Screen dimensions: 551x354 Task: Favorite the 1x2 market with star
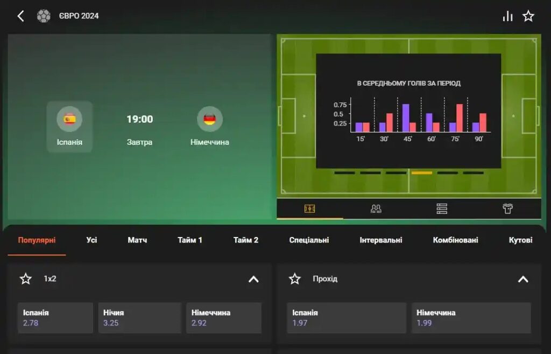[26, 279]
